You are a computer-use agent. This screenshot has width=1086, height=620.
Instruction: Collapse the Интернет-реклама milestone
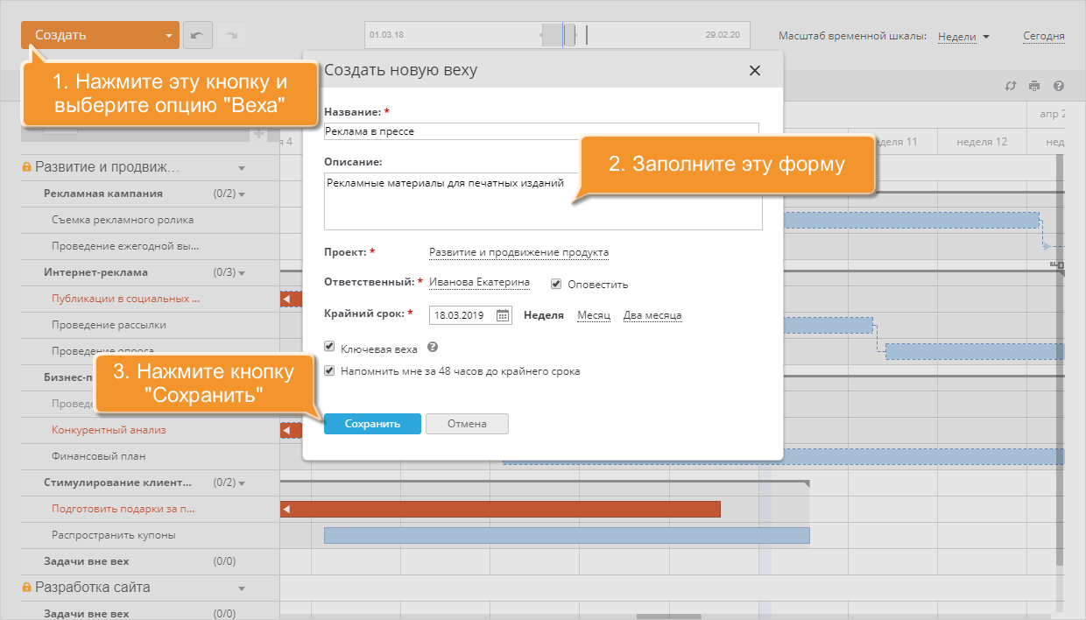tap(242, 273)
